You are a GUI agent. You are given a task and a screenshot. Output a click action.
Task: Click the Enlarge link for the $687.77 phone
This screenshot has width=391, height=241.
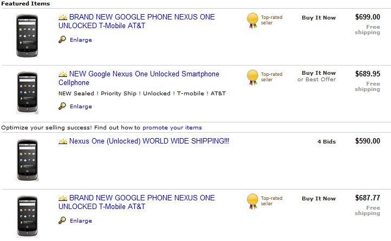(81, 221)
